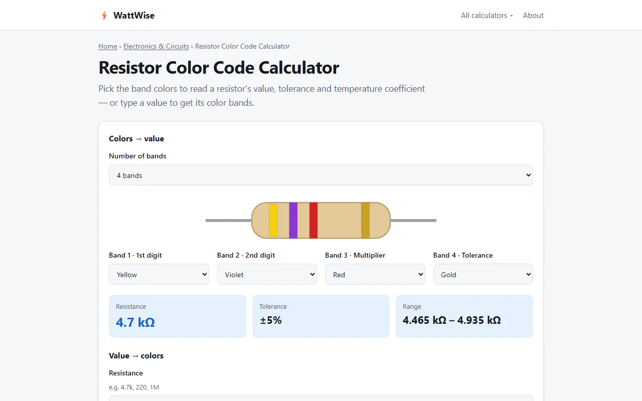Screen dimensions: 642x401
Task: Click the Band 3 · Multiplier label
Action: pos(355,255)
